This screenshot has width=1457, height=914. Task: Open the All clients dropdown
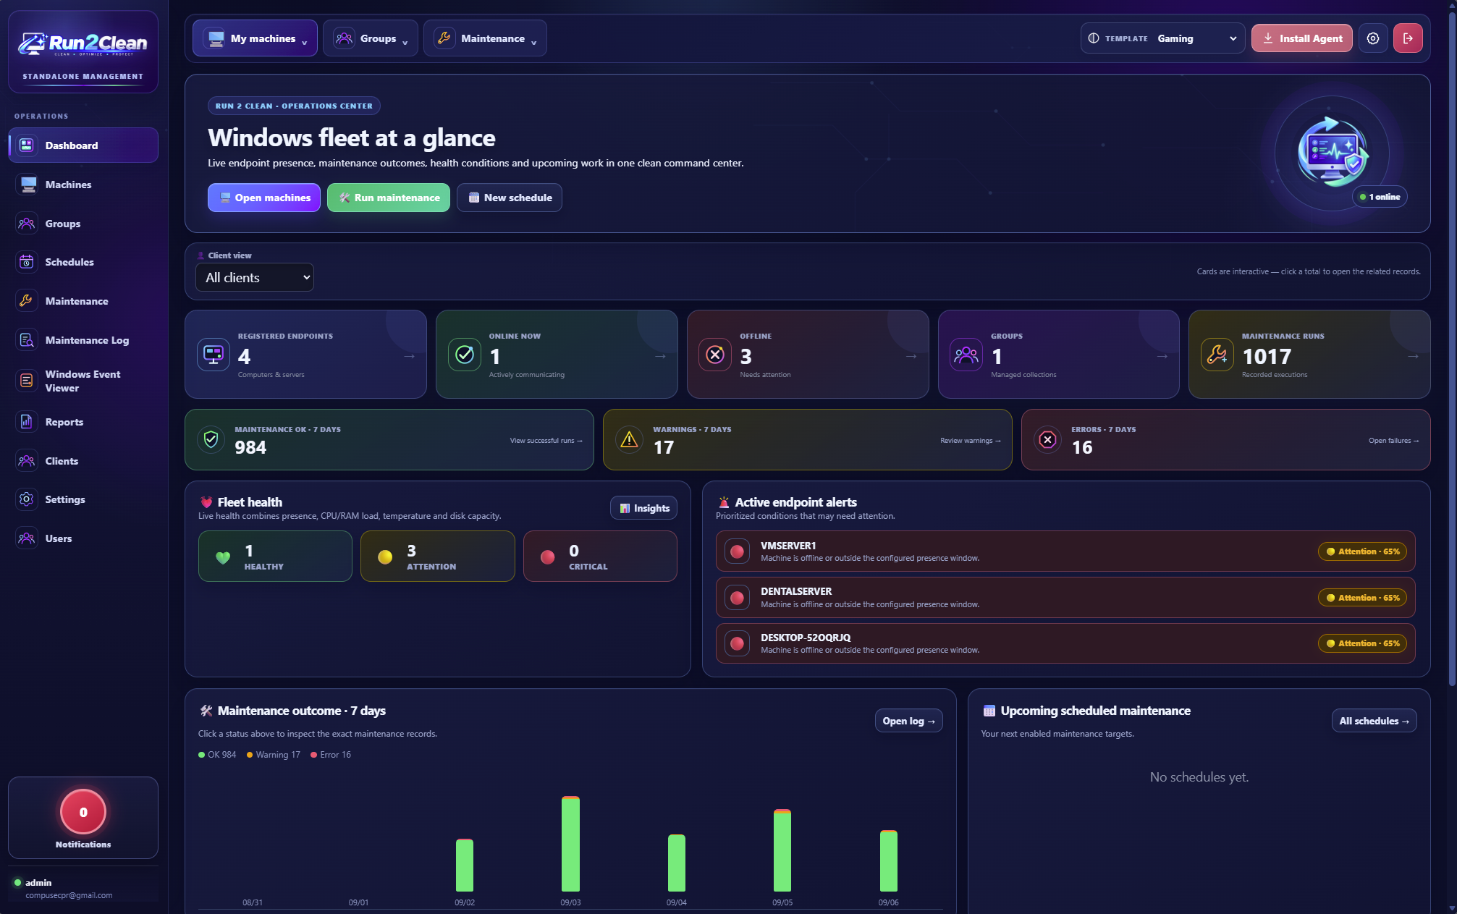point(255,277)
